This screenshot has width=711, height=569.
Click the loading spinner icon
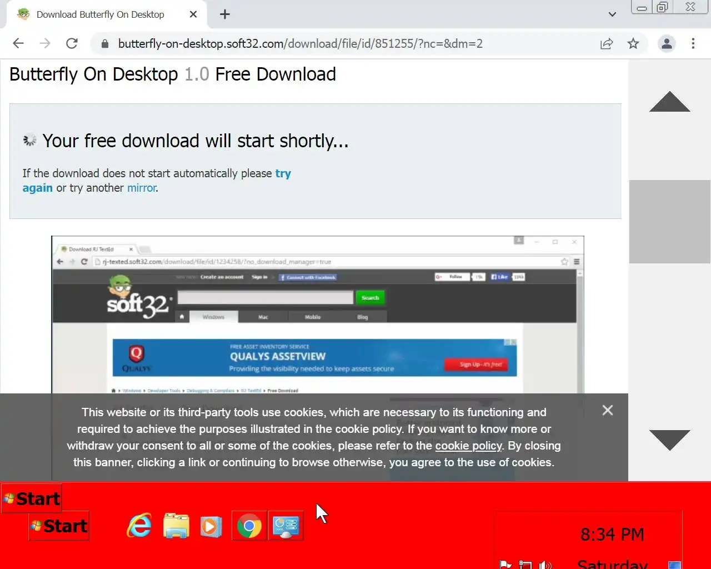coord(29,141)
